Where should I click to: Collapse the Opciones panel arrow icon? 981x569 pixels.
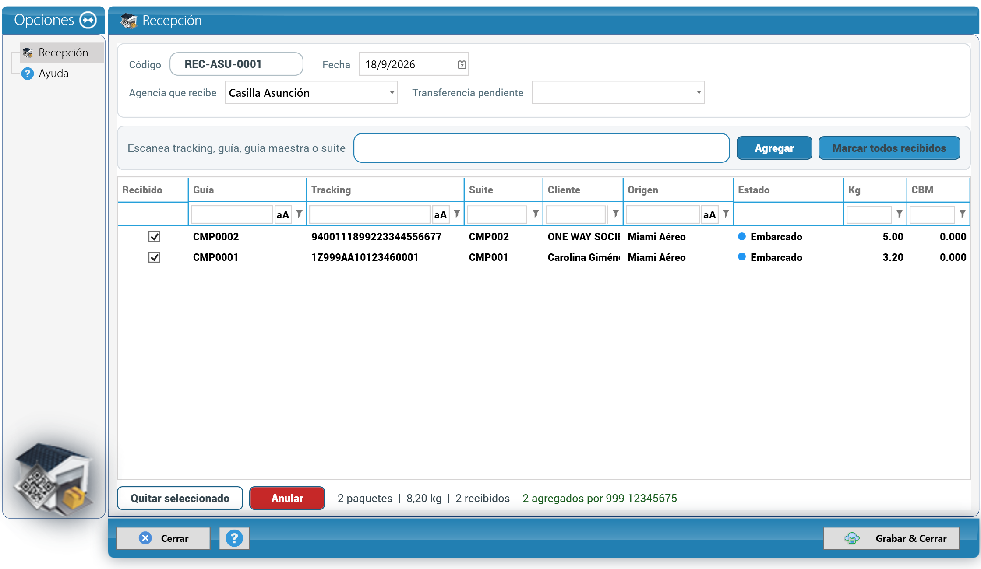[88, 20]
